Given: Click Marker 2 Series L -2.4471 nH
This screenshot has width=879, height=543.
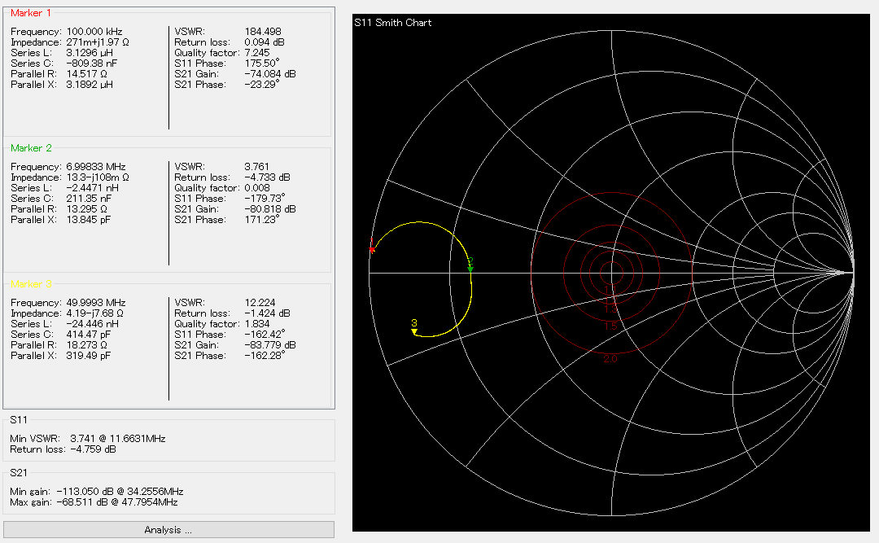Looking at the screenshot, I should tap(93, 188).
